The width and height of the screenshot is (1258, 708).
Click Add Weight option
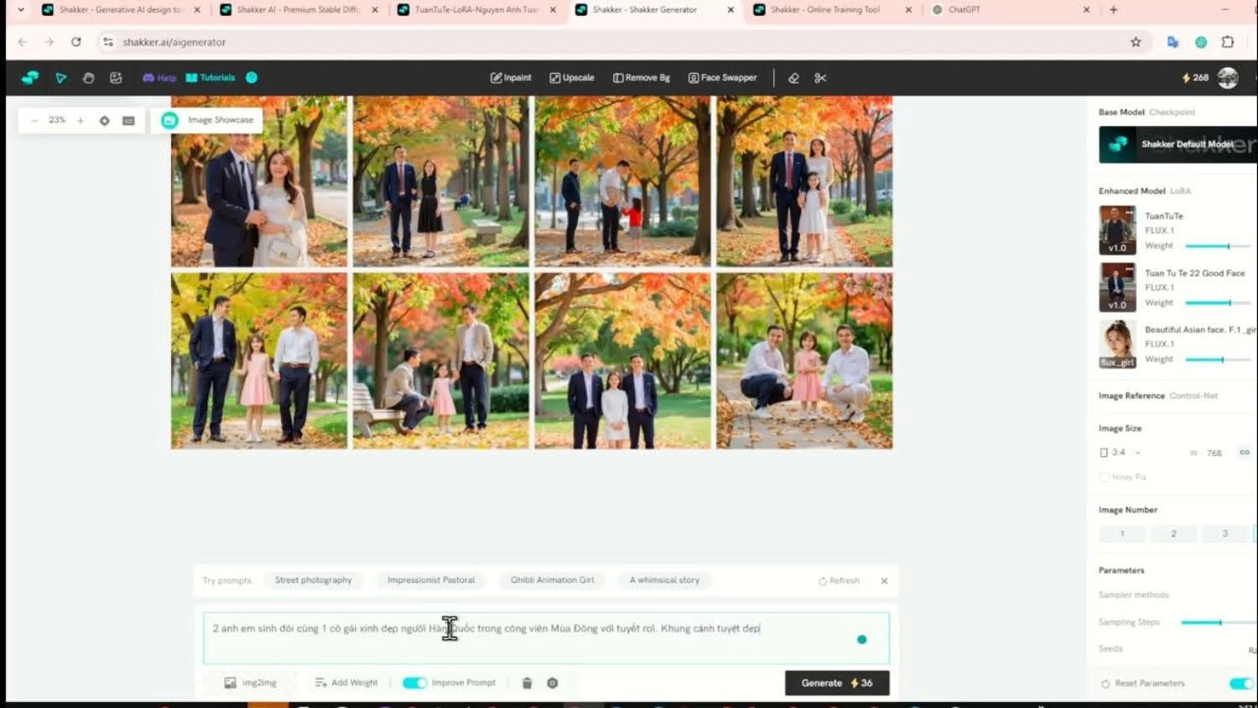click(x=346, y=683)
